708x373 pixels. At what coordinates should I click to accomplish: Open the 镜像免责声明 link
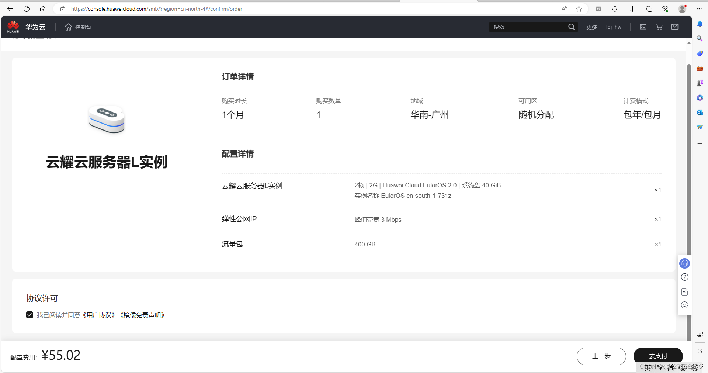coord(142,315)
